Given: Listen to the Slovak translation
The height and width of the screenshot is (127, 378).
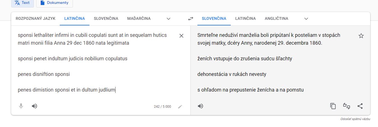Looking at the screenshot, I should pos(200,106).
